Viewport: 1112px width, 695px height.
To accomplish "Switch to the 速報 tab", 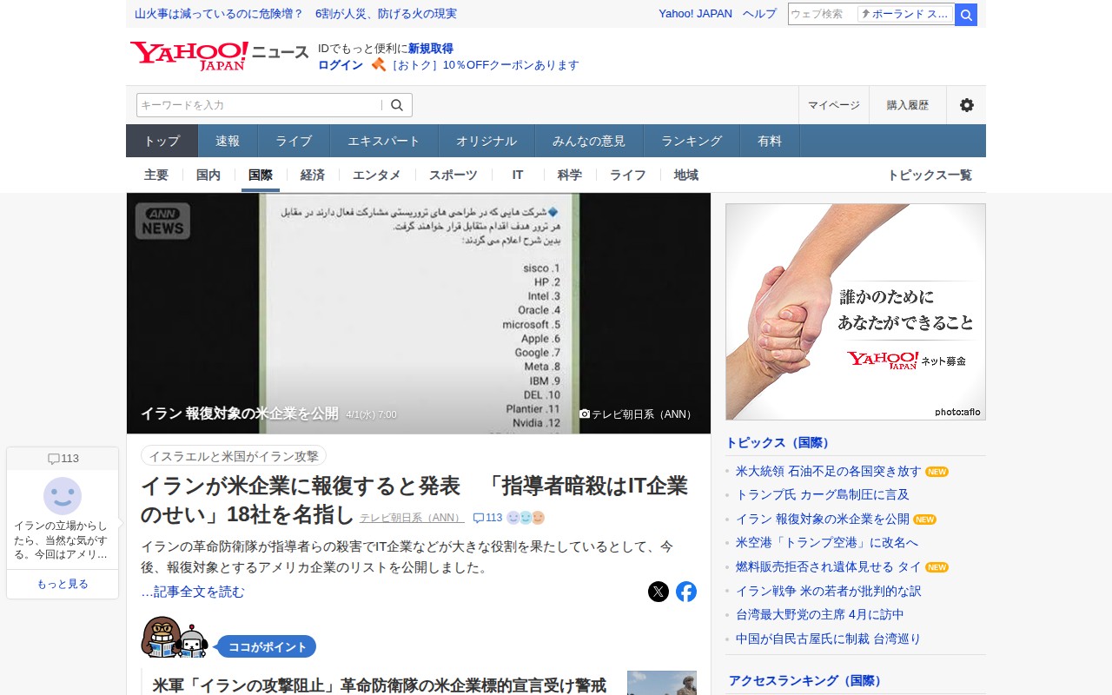I will click(x=228, y=141).
